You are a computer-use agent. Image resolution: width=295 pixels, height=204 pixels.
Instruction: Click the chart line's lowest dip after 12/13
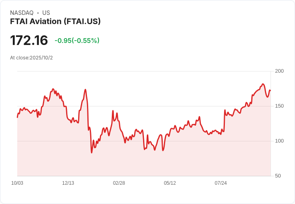pyautogui.click(x=91, y=153)
